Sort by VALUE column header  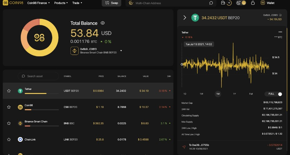pyautogui.click(x=146, y=76)
